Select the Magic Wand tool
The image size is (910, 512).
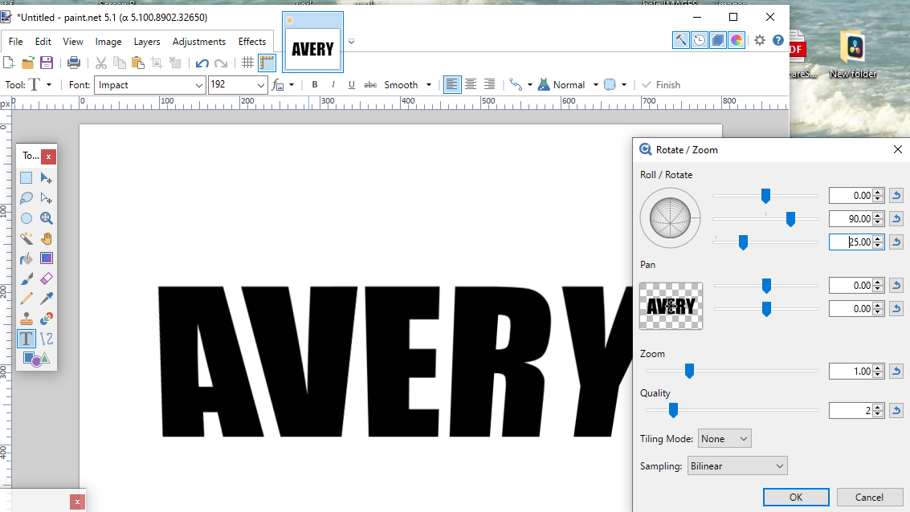coord(27,238)
